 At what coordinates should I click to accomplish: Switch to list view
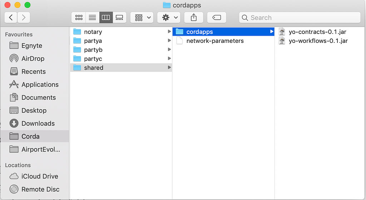[x=93, y=17]
